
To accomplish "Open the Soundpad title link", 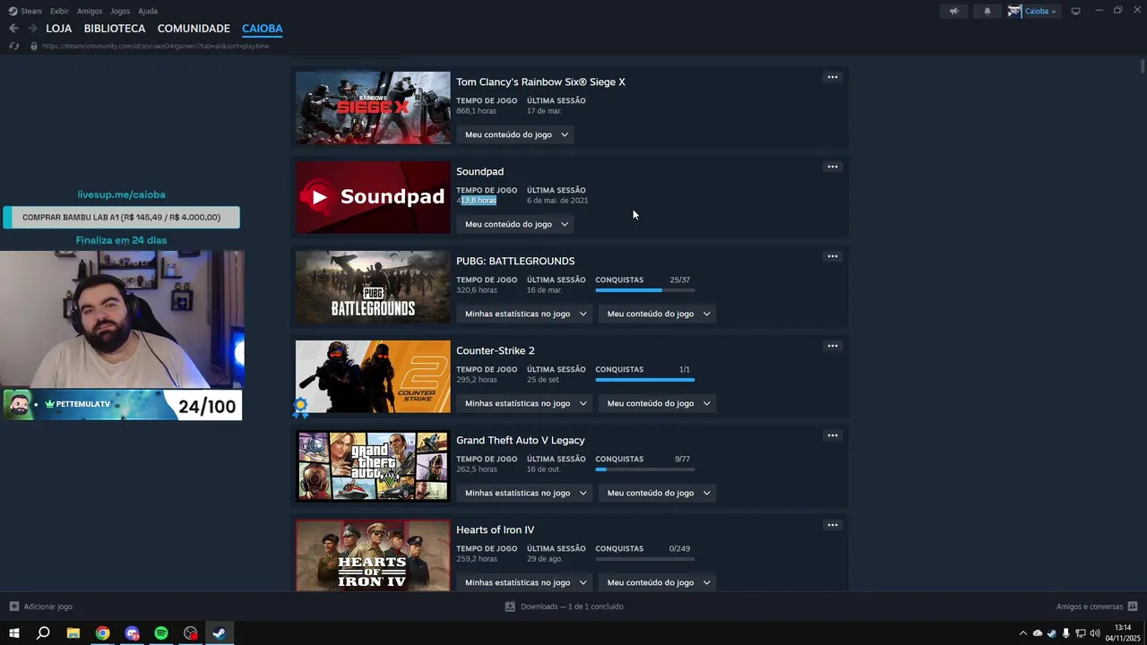I will [x=479, y=171].
